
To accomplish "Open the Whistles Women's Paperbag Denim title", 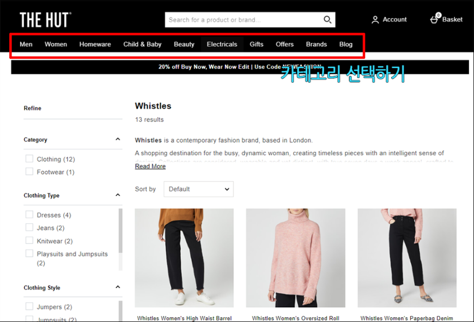I will 407,318.
